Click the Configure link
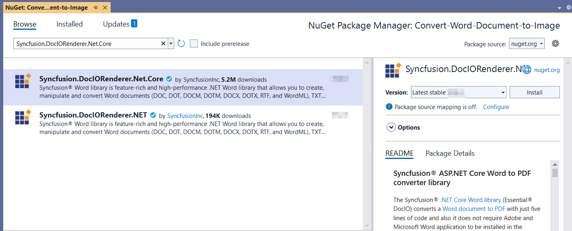 pos(496,107)
